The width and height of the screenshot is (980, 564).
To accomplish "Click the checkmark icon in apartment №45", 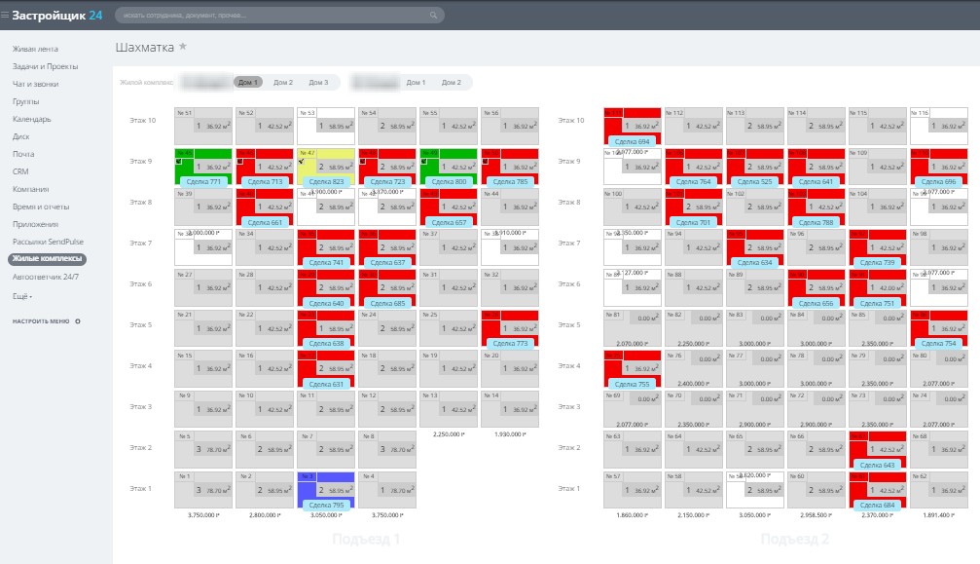I will click(179, 162).
